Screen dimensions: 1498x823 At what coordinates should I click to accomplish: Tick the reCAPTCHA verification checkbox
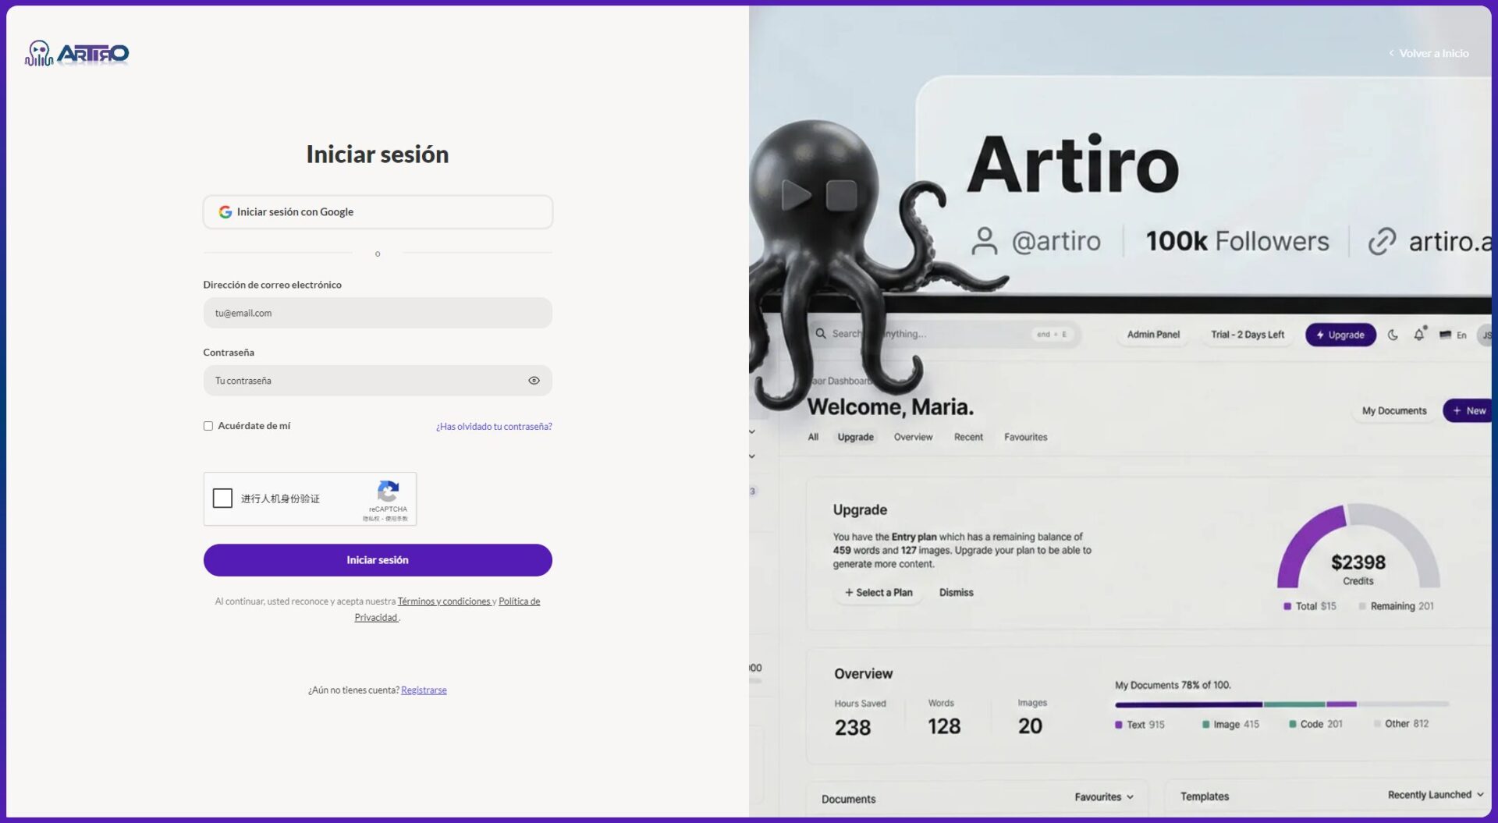click(222, 498)
